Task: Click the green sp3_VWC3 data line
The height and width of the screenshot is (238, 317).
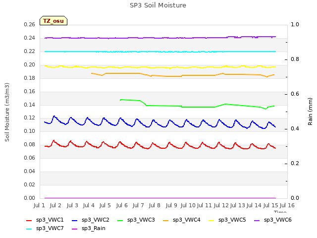Action: pyautogui.click(x=197, y=107)
